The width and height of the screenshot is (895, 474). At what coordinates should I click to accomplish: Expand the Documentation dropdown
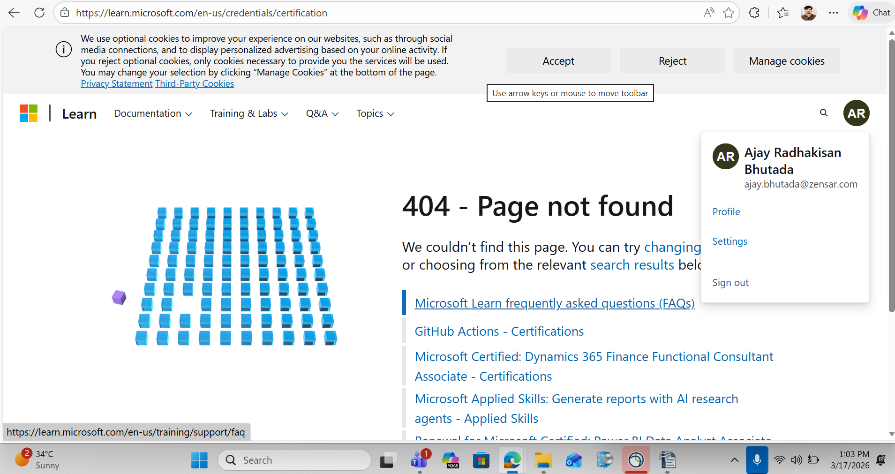tap(153, 113)
